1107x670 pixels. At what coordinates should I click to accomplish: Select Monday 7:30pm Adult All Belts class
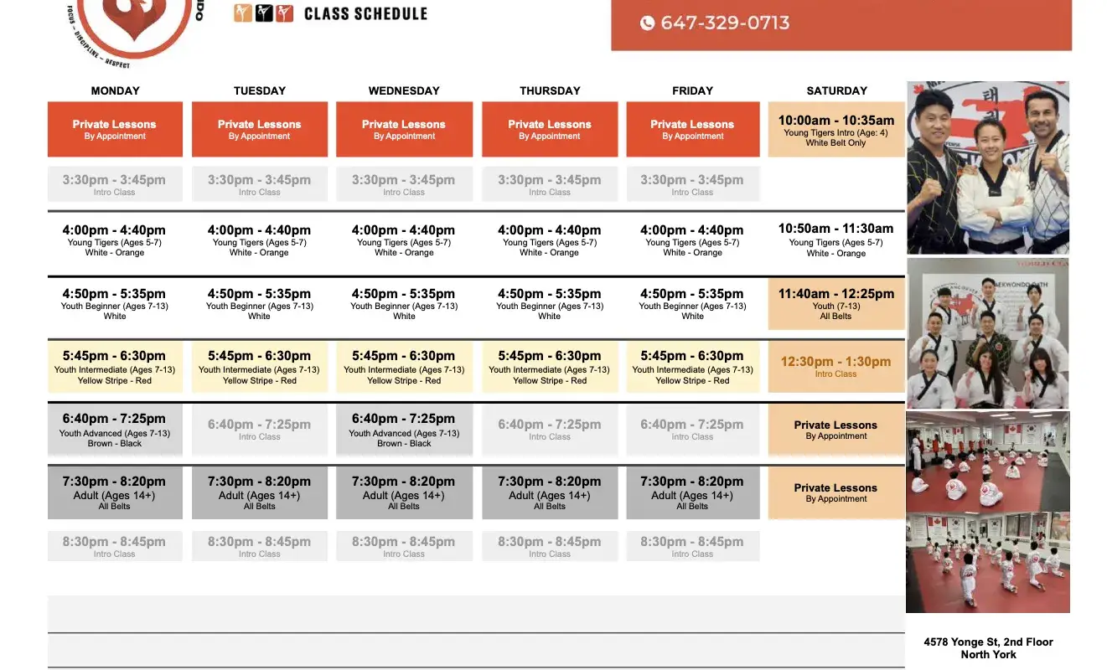[115, 492]
